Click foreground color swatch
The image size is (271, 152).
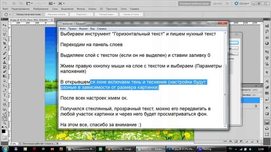(x=3, y=131)
